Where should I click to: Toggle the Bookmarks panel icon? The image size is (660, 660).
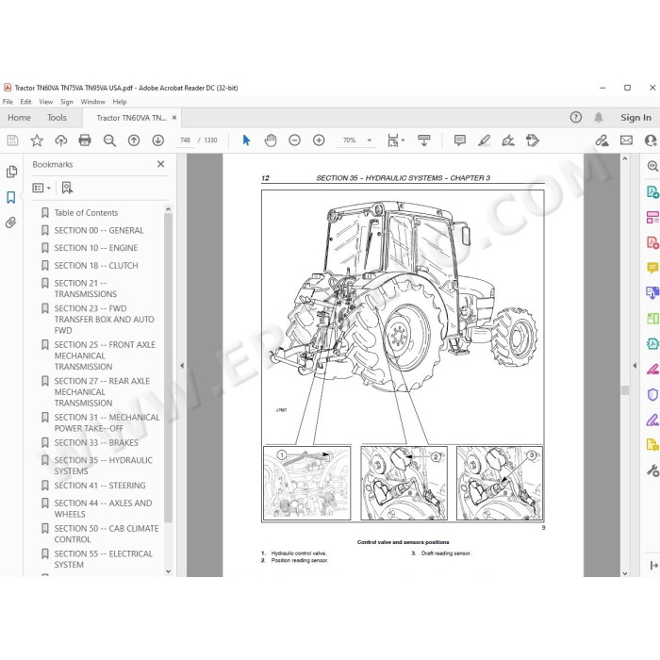(x=11, y=197)
